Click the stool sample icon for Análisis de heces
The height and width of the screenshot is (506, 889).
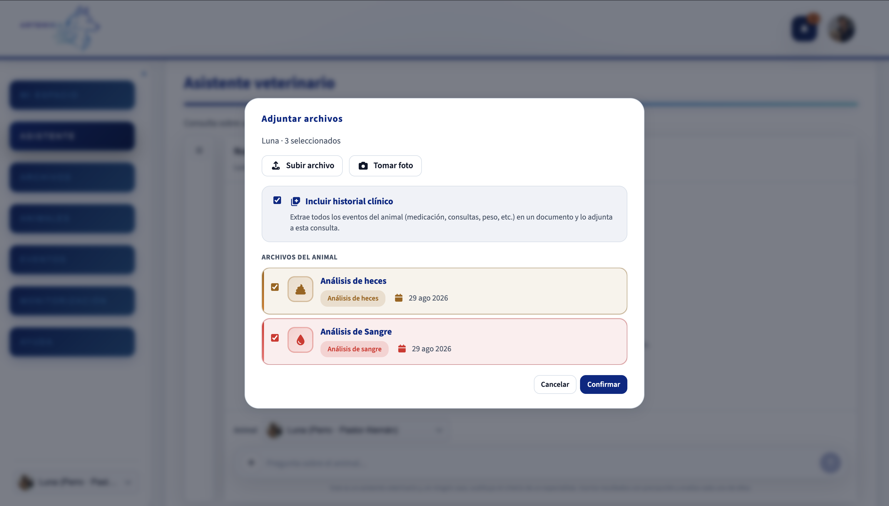[x=300, y=289]
